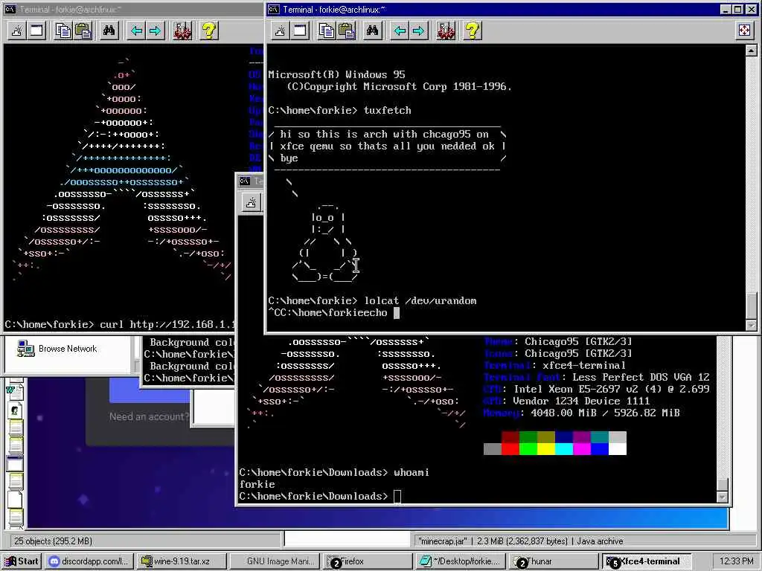Select the window-shaped file icon in Thunar

15,462
